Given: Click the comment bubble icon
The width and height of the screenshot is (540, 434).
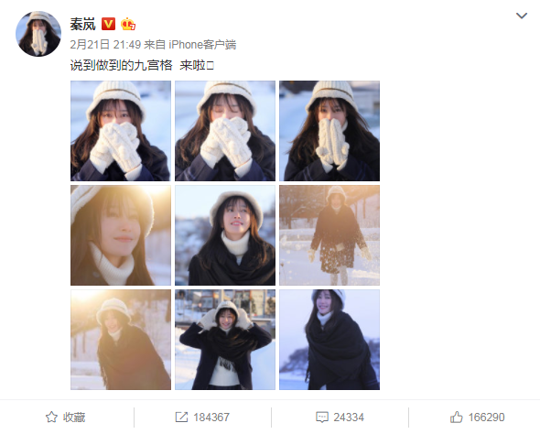Looking at the screenshot, I should pyautogui.click(x=322, y=418).
